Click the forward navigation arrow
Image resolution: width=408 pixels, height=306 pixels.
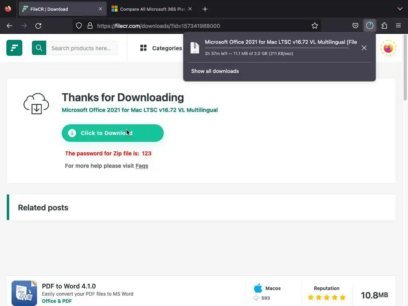[24, 26]
